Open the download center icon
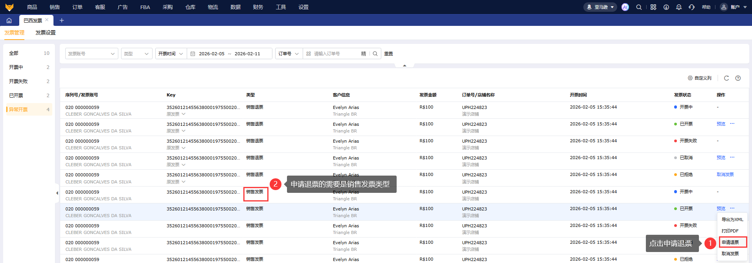Image resolution: width=752 pixels, height=263 pixels. [666, 7]
